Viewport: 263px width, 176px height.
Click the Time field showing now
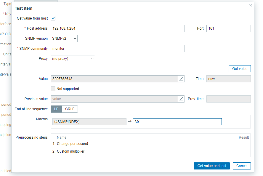click(228, 79)
